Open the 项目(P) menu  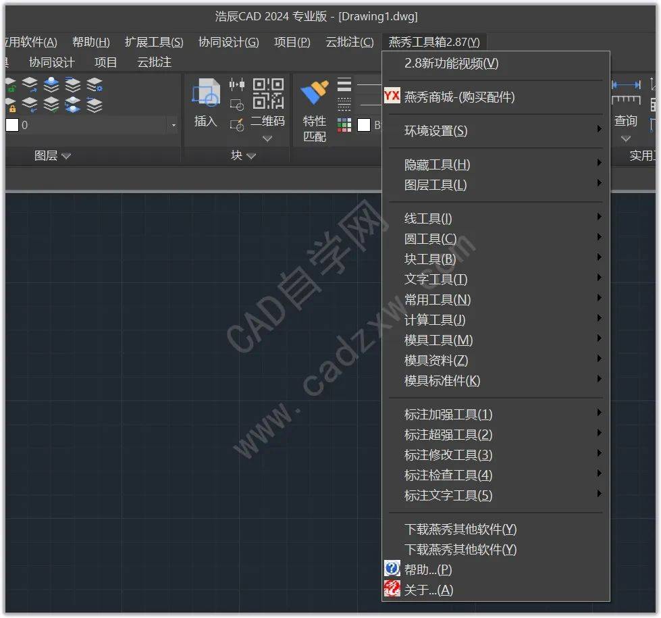pos(292,42)
